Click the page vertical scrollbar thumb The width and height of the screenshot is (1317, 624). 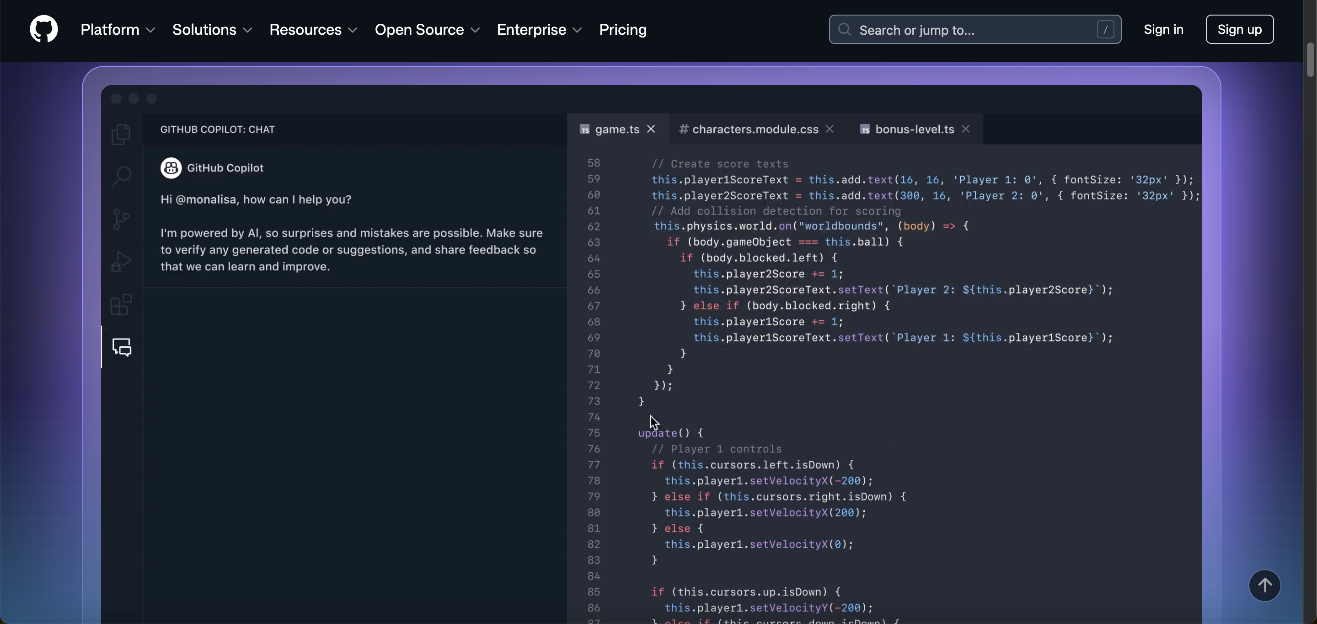[1310, 60]
